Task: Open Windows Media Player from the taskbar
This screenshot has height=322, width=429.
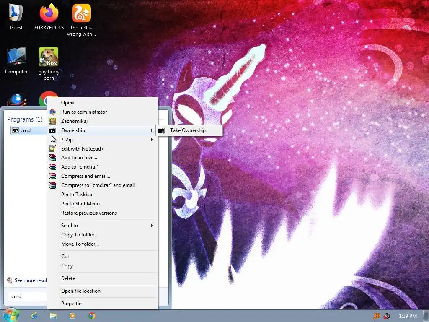Action: (72, 316)
